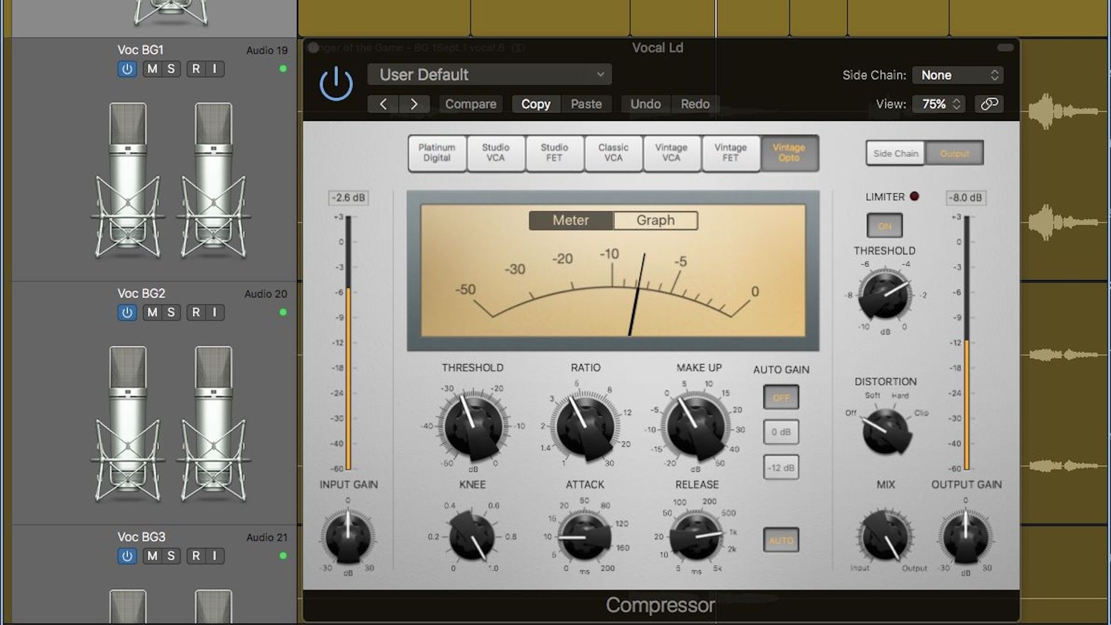Screen dimensions: 1111x625
Task: Mute the Voc BG2 track
Action: [152, 312]
